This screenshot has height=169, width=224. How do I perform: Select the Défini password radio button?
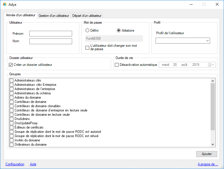[87, 30]
